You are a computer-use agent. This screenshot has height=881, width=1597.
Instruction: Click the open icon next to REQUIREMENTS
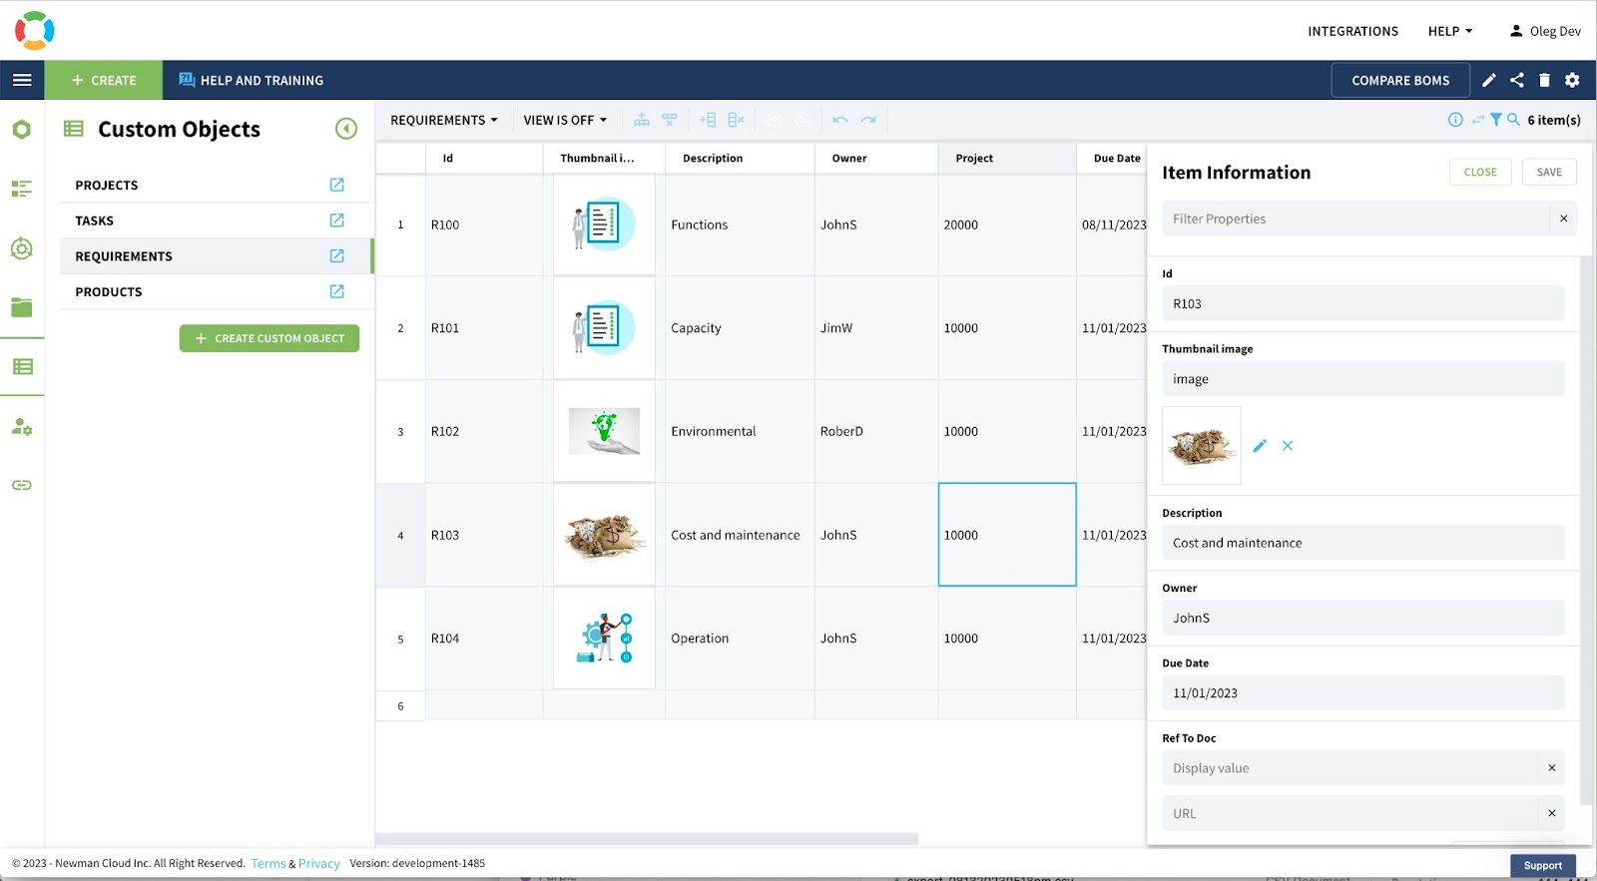(337, 256)
